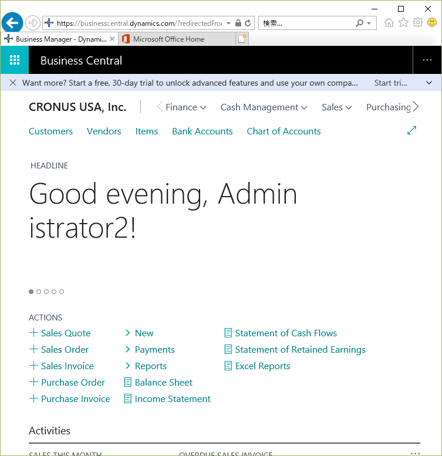
Task: Click the address bar lock icon
Action: point(238,23)
